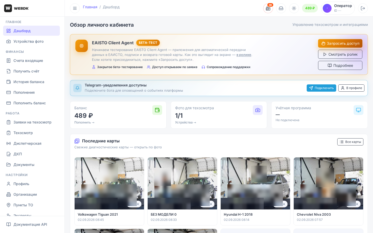Image resolution: width=373 pixels, height=233 pixels.
Task: Click the Все карты button
Action: [350, 142]
